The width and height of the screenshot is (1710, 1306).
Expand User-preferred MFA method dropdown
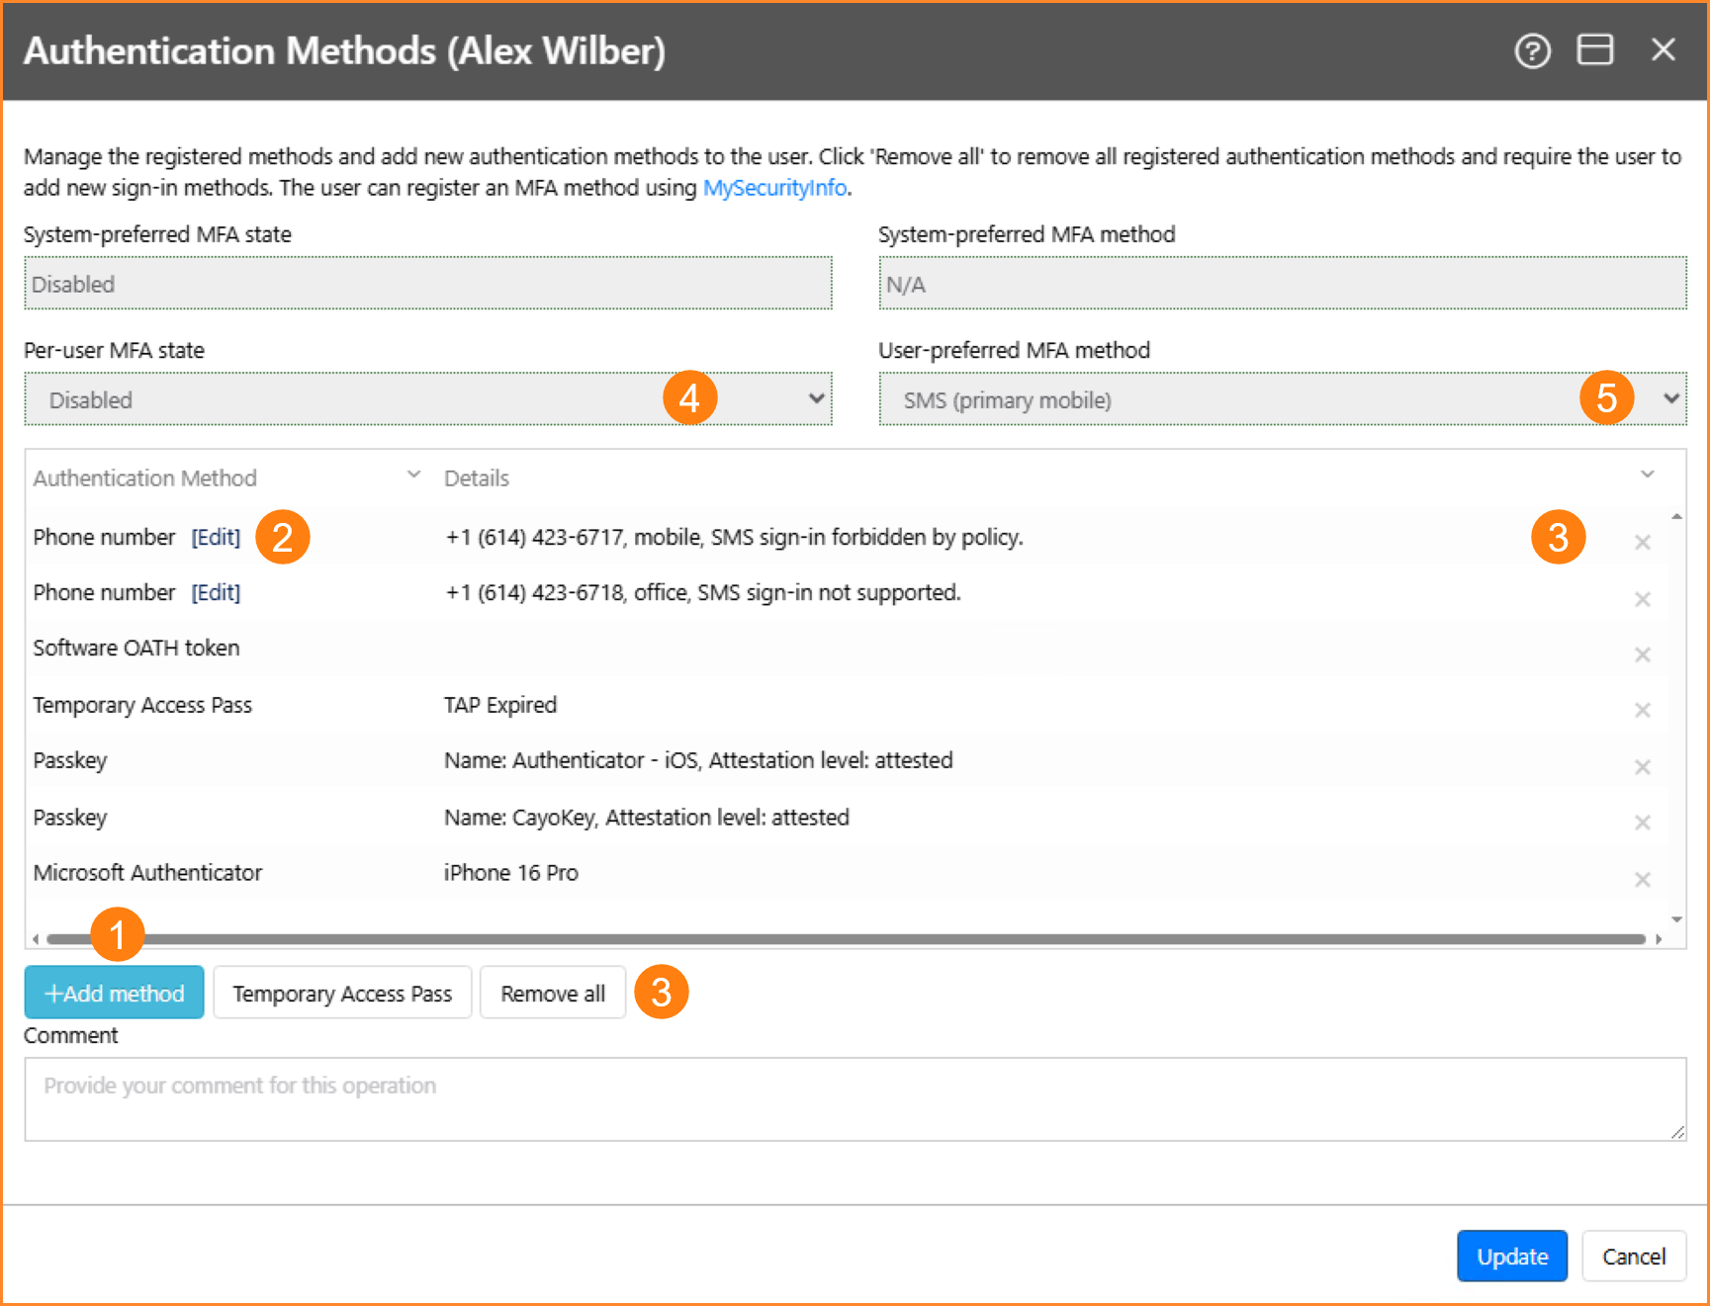pos(1282,399)
